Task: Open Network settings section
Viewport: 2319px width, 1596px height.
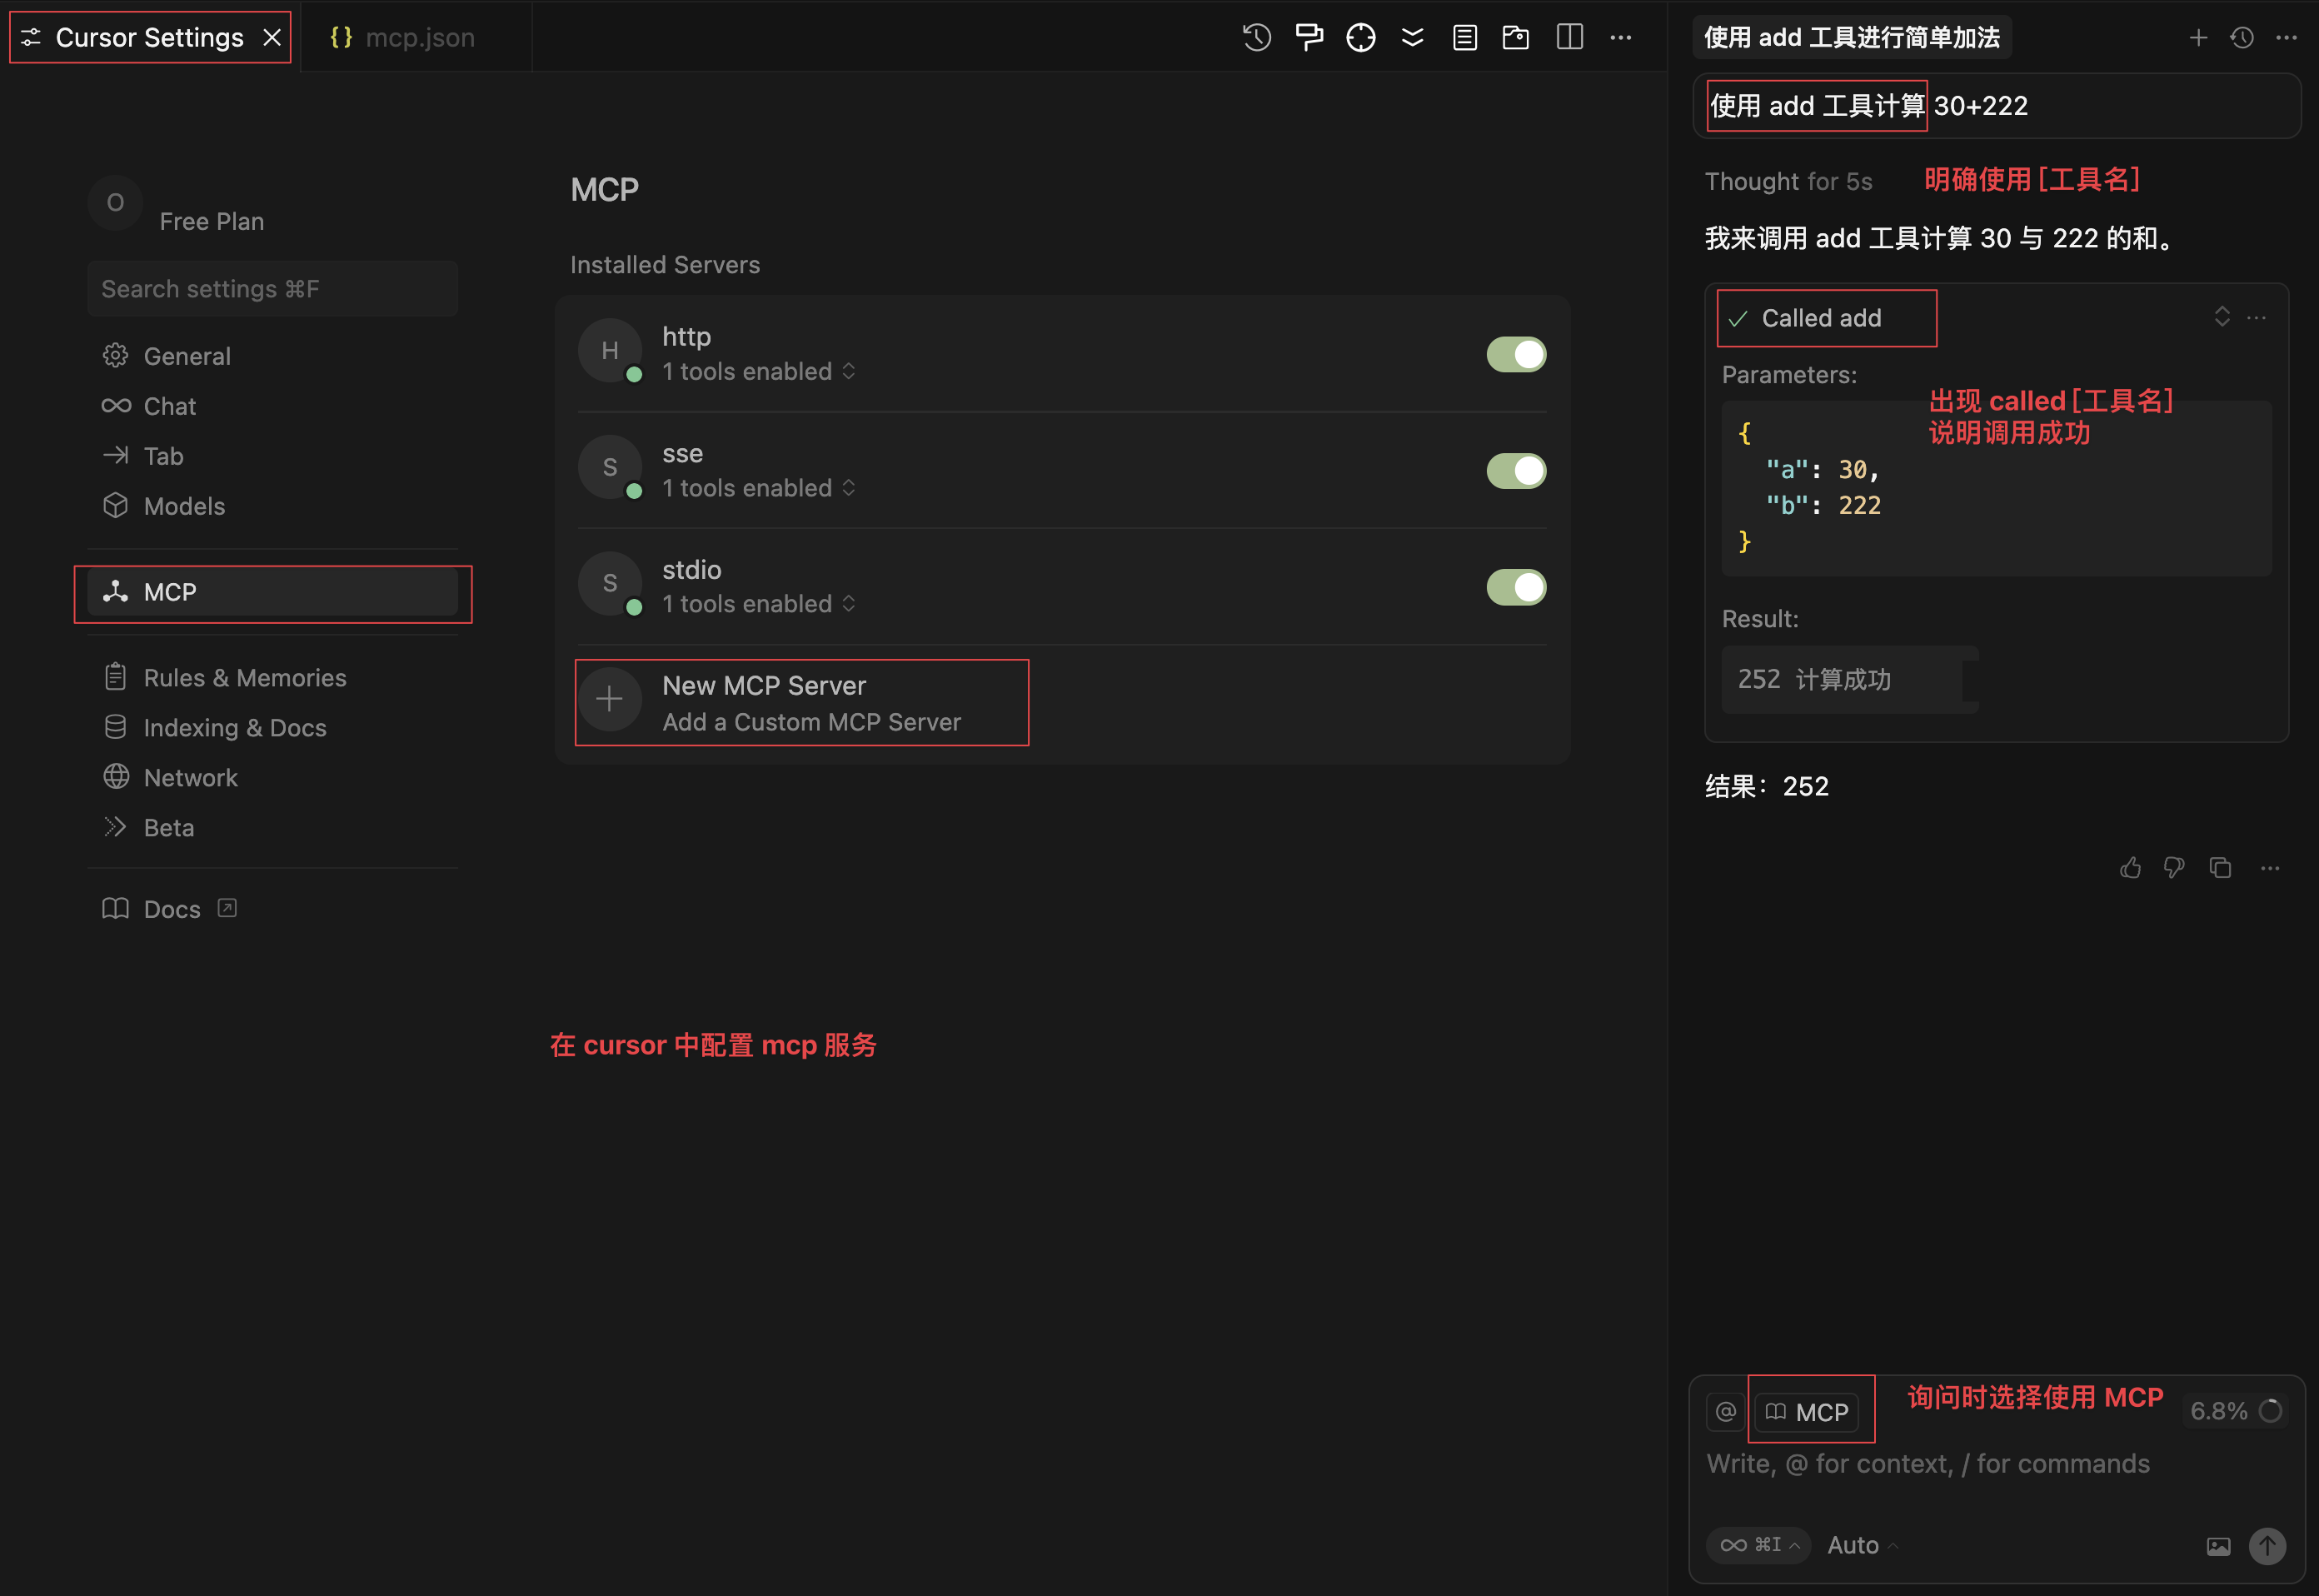Action: [x=272, y=778]
